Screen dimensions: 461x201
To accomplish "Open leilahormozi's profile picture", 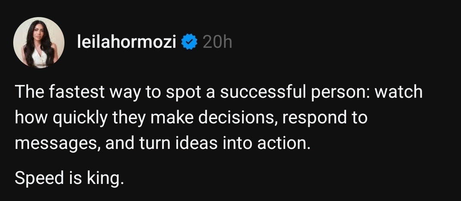I will [x=39, y=43].
